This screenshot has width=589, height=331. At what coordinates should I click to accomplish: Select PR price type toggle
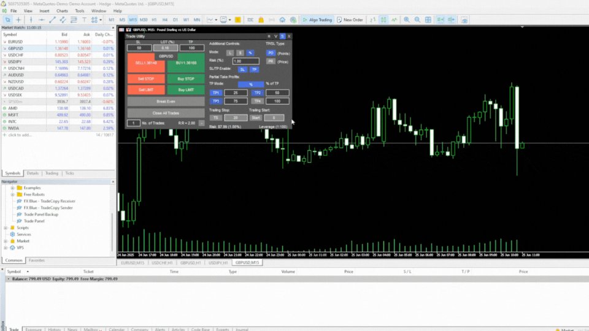tap(271, 61)
